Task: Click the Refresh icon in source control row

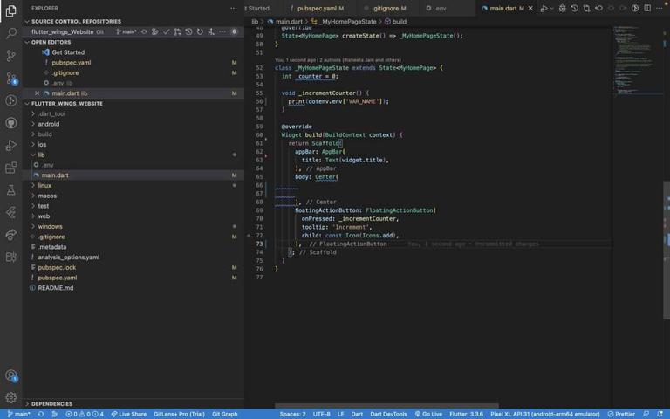Action: click(x=200, y=31)
